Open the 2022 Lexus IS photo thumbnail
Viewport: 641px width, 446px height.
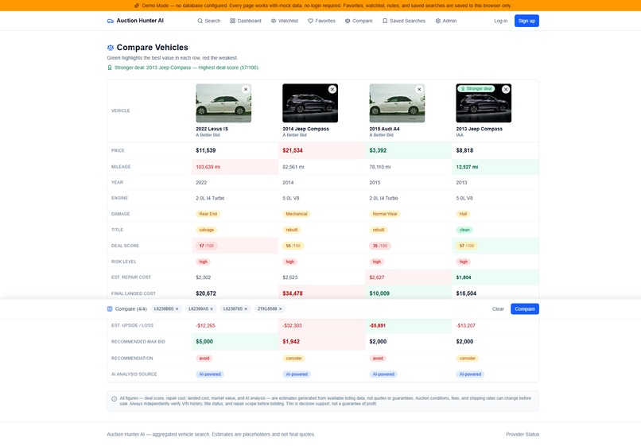[223, 103]
